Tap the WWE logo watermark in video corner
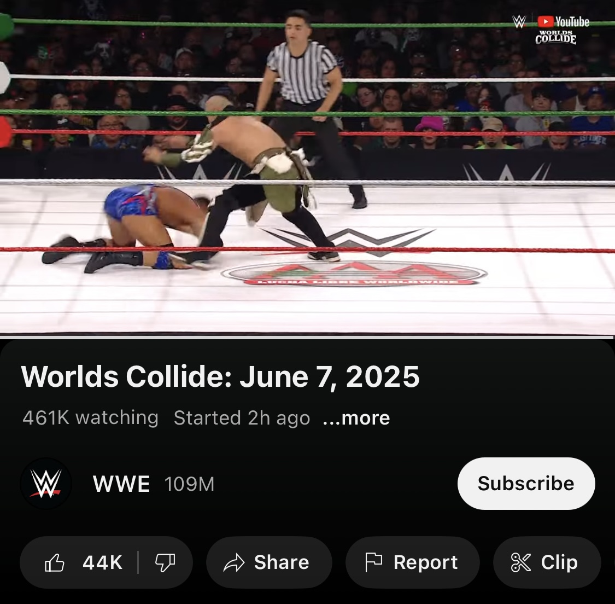This screenshot has width=615, height=604. tap(519, 21)
